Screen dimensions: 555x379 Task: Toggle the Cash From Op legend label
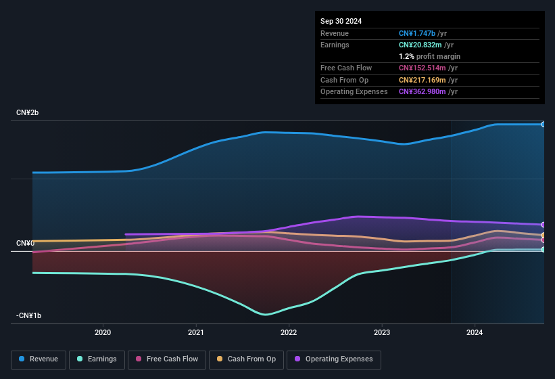(251, 359)
